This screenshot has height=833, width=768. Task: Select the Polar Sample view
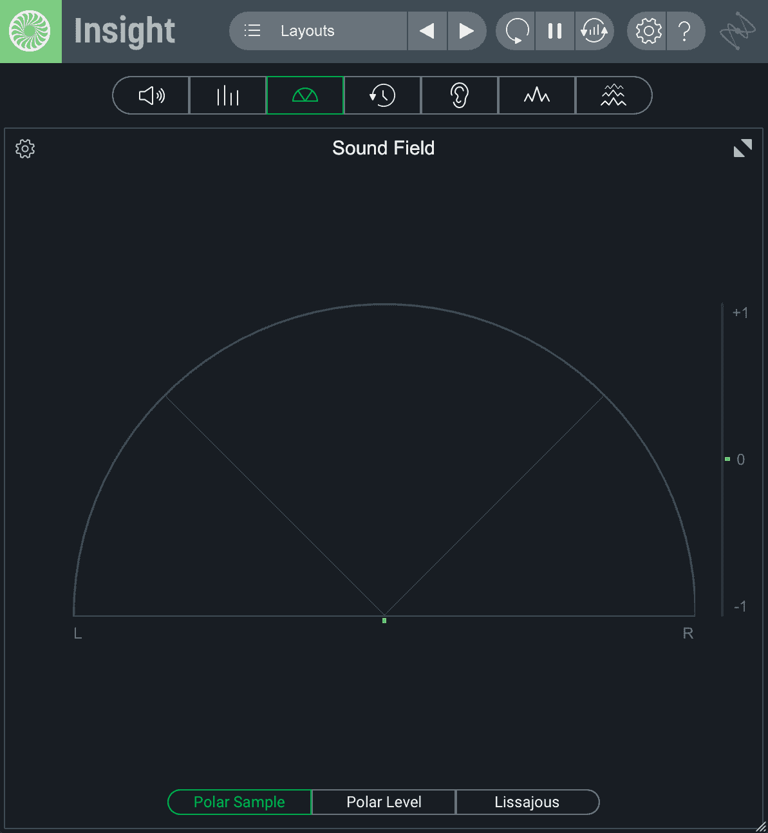click(239, 802)
